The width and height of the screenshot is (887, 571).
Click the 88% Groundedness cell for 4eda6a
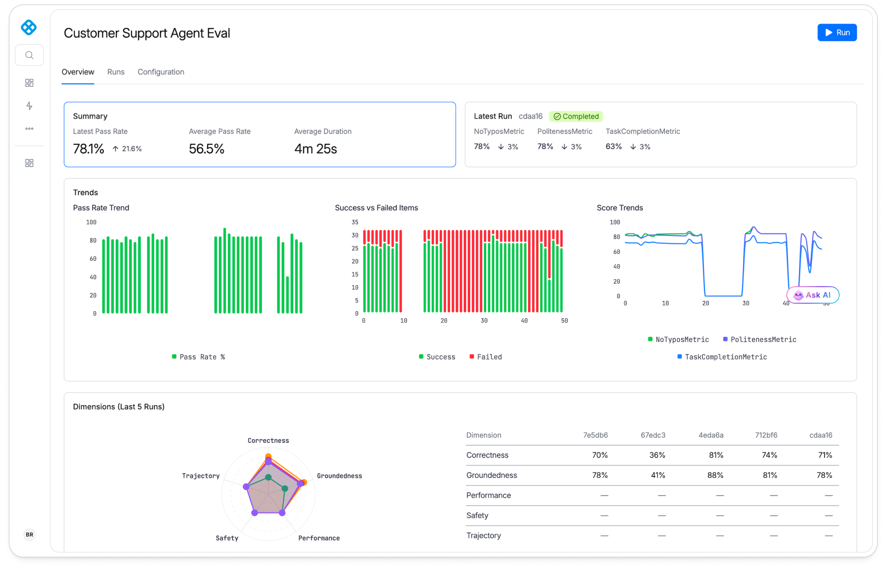[x=715, y=476]
